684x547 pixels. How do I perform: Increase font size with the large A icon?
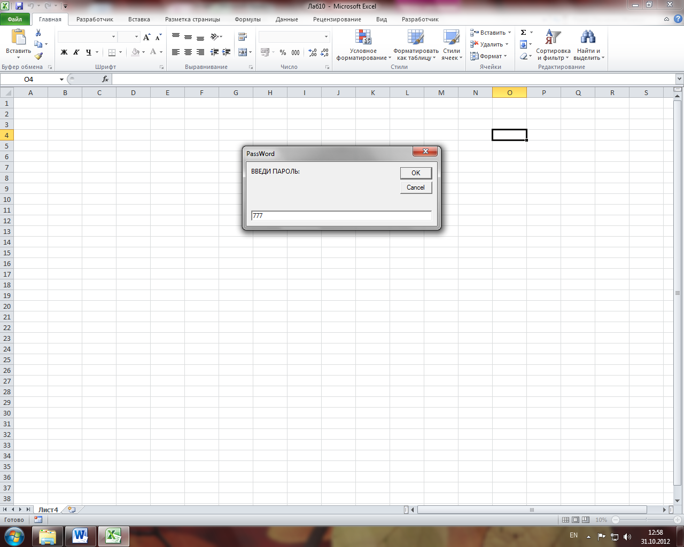[146, 37]
